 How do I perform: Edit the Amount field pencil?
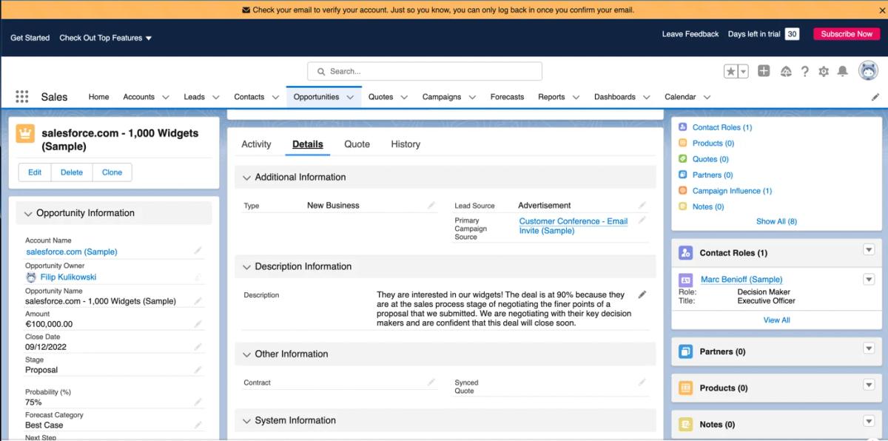[198, 323]
